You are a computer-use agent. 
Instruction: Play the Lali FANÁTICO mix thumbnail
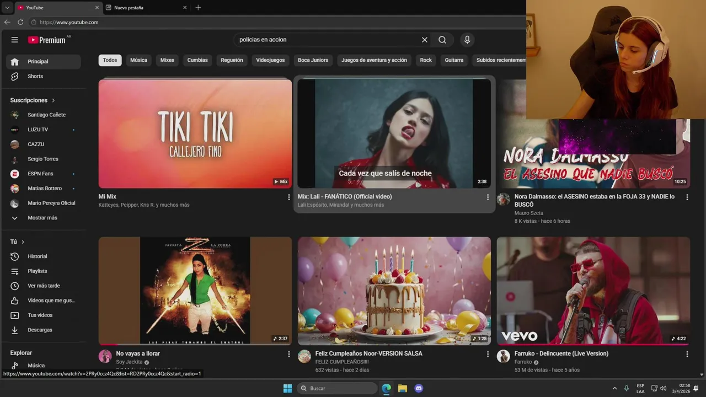pyautogui.click(x=394, y=134)
